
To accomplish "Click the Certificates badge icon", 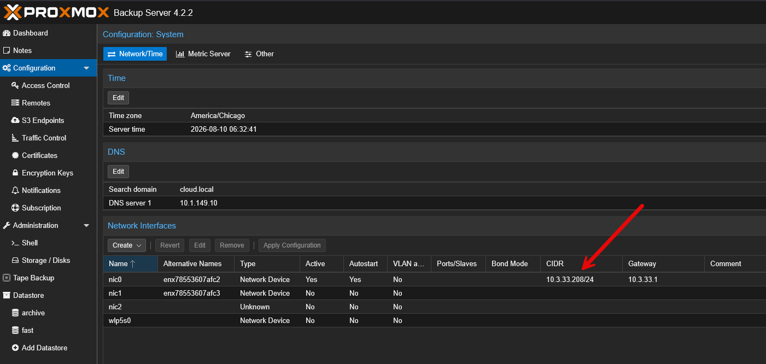I will tap(15, 155).
